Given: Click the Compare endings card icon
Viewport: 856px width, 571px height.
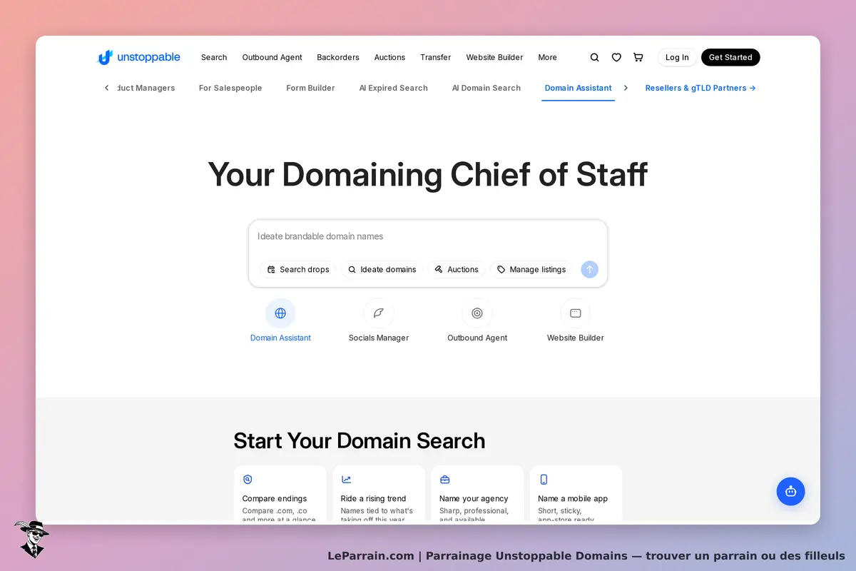Looking at the screenshot, I should [248, 480].
